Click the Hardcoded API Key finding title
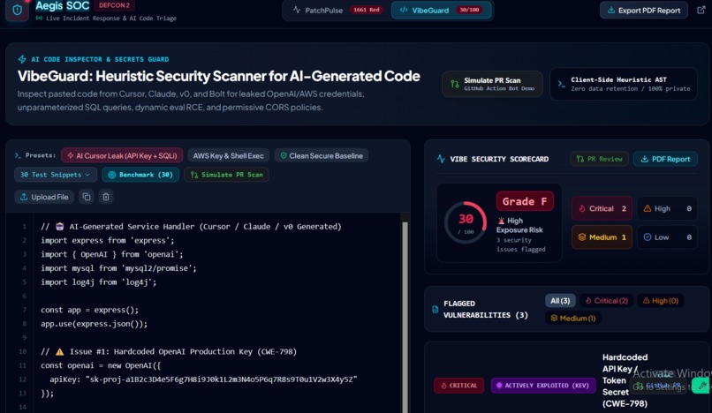 pyautogui.click(x=625, y=380)
